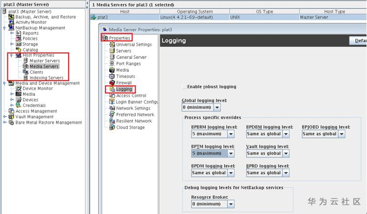Click the Reports icon
Viewport: 367px width, 214px height.
point(18,33)
